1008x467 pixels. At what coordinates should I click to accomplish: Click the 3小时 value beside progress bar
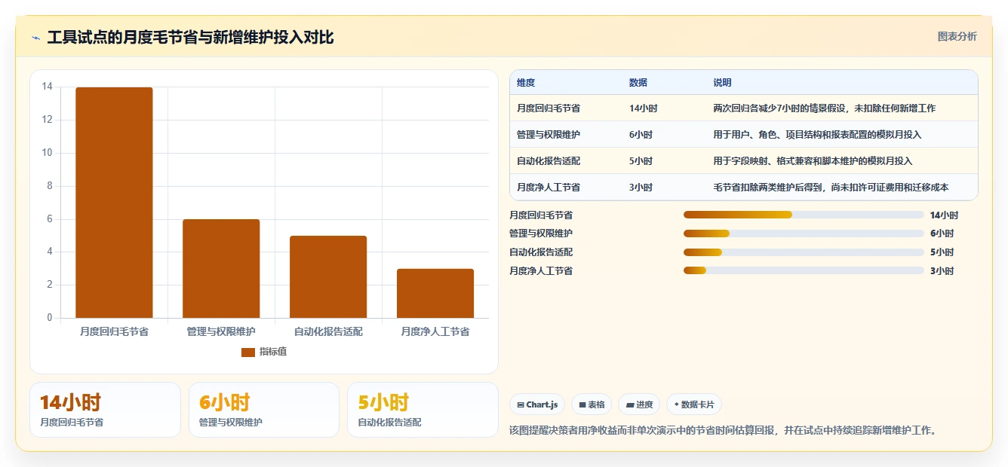click(x=942, y=271)
